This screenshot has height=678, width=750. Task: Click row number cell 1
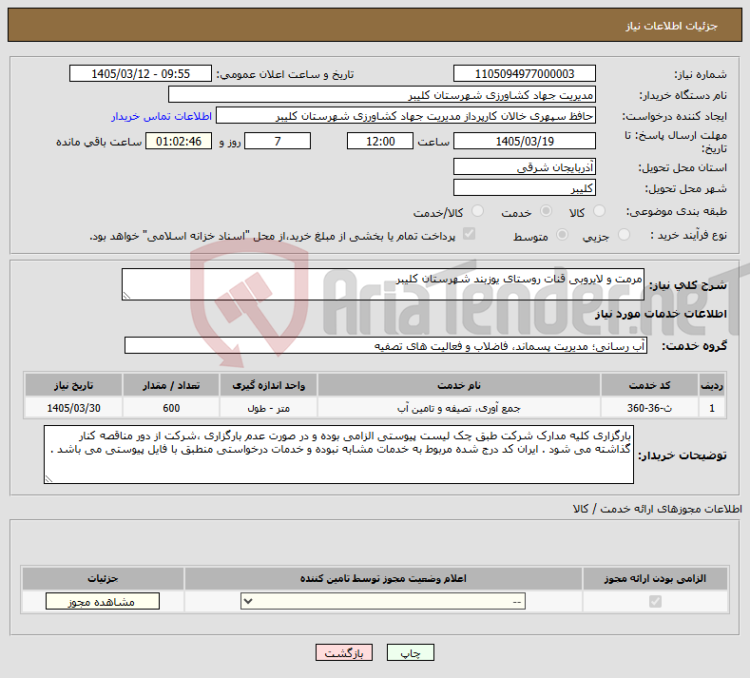click(x=712, y=408)
